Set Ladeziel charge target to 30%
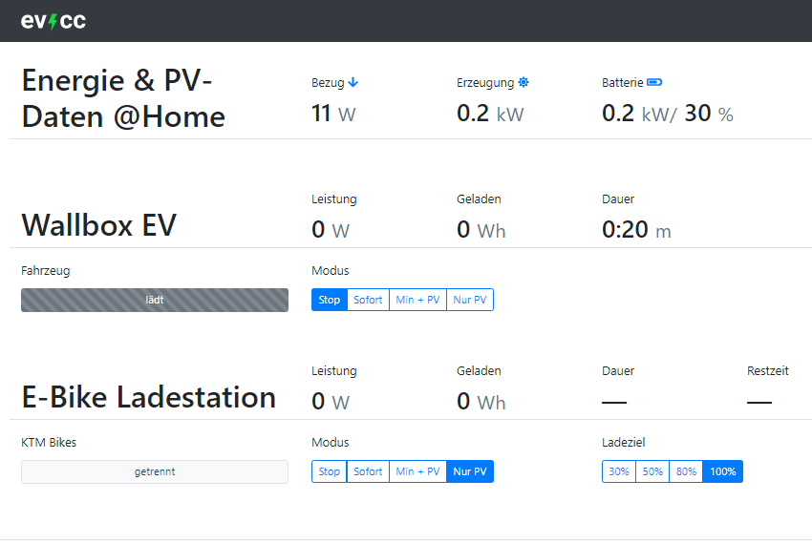Screen dimensions: 812x543 [619, 471]
